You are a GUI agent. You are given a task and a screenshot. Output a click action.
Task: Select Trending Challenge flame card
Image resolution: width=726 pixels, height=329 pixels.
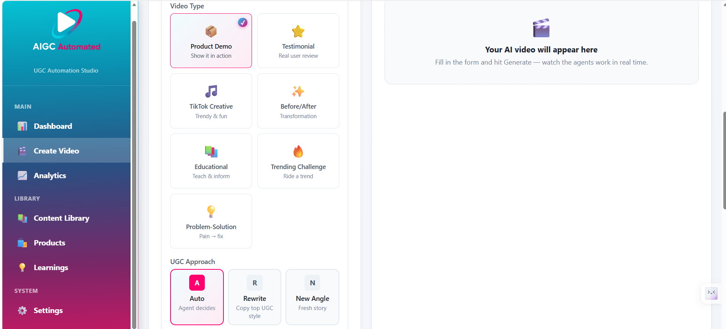pos(298,161)
